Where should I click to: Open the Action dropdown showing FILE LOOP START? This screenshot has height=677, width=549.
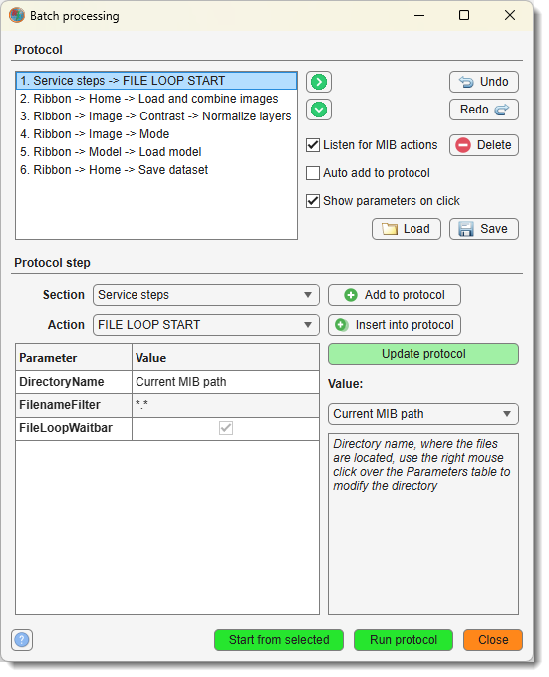coord(206,325)
